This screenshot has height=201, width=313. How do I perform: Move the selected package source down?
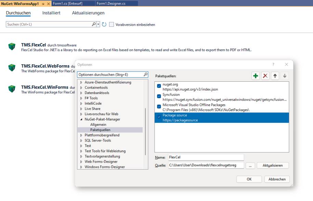[285, 76]
